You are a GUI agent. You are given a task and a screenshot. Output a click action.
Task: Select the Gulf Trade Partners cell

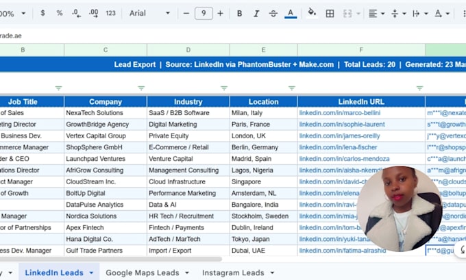[106, 251]
